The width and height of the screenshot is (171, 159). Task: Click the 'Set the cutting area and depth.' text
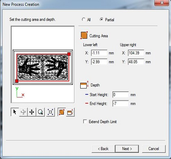(33, 20)
